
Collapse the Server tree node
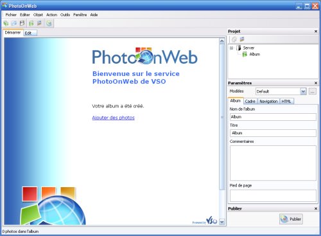click(231, 48)
